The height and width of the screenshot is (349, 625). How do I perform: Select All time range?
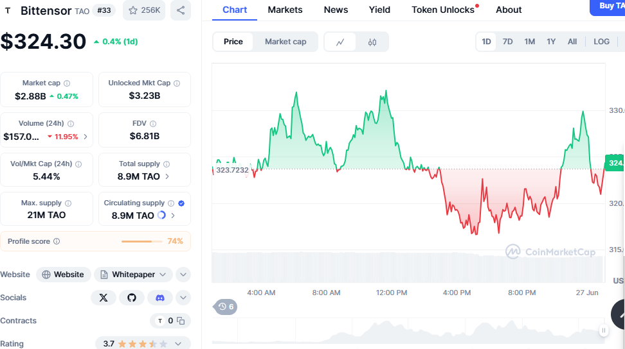572,42
